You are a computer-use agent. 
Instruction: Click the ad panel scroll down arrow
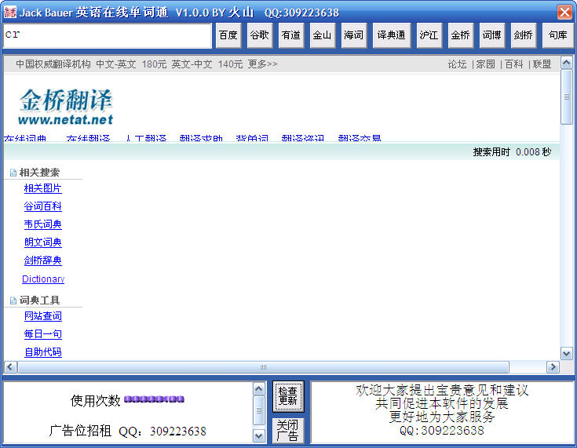[x=259, y=436]
